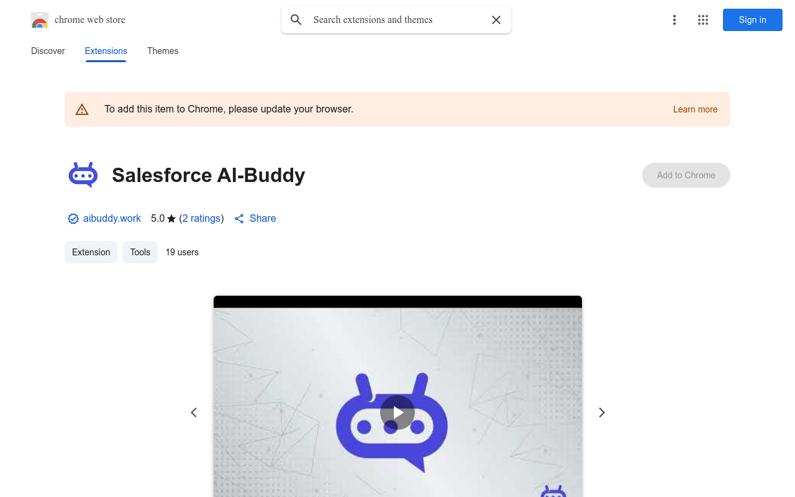
Task: Click the 19 users text
Action: pyautogui.click(x=182, y=252)
